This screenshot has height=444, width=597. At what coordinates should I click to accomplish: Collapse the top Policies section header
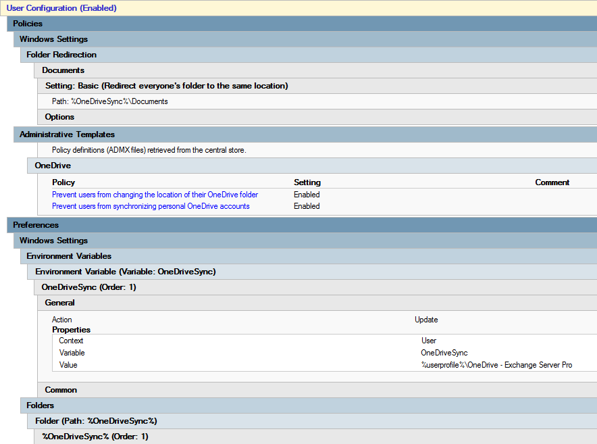tap(28, 24)
